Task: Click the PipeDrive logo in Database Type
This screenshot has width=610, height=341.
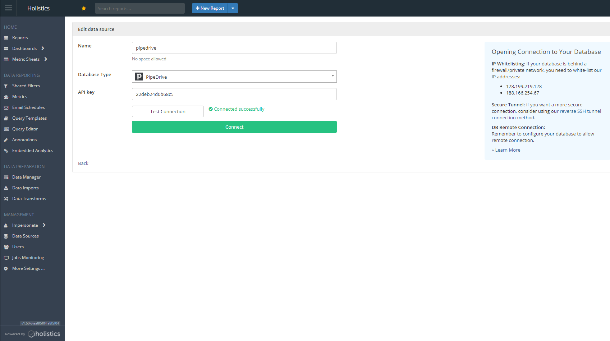Action: pos(139,77)
